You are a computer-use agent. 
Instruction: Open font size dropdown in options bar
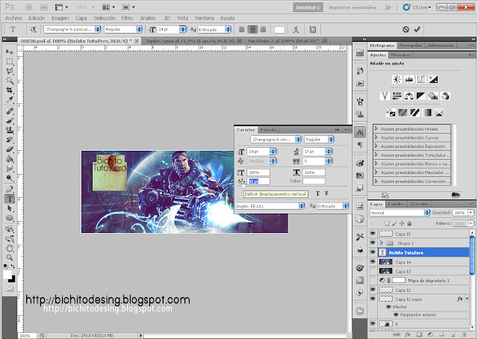click(x=182, y=29)
